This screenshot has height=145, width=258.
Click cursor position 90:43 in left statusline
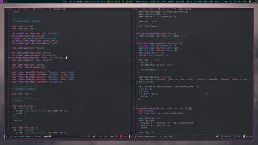38,137
